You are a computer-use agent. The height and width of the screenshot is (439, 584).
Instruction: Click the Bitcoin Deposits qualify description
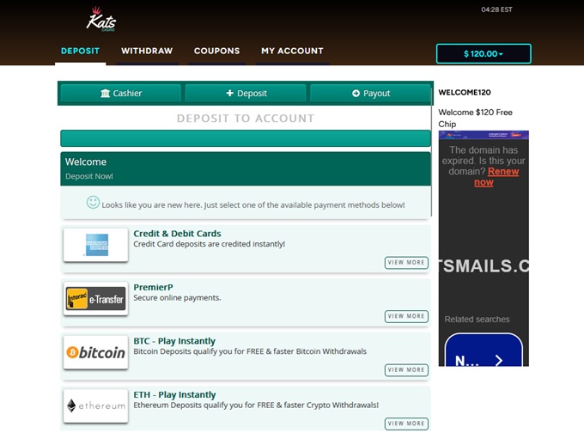250,351
